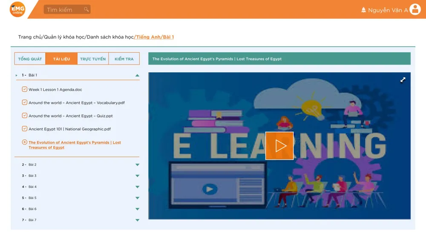Image resolution: width=426 pixels, height=239 pixels.
Task: Select the 4 - Bài 4 row label
Action: pos(29,187)
